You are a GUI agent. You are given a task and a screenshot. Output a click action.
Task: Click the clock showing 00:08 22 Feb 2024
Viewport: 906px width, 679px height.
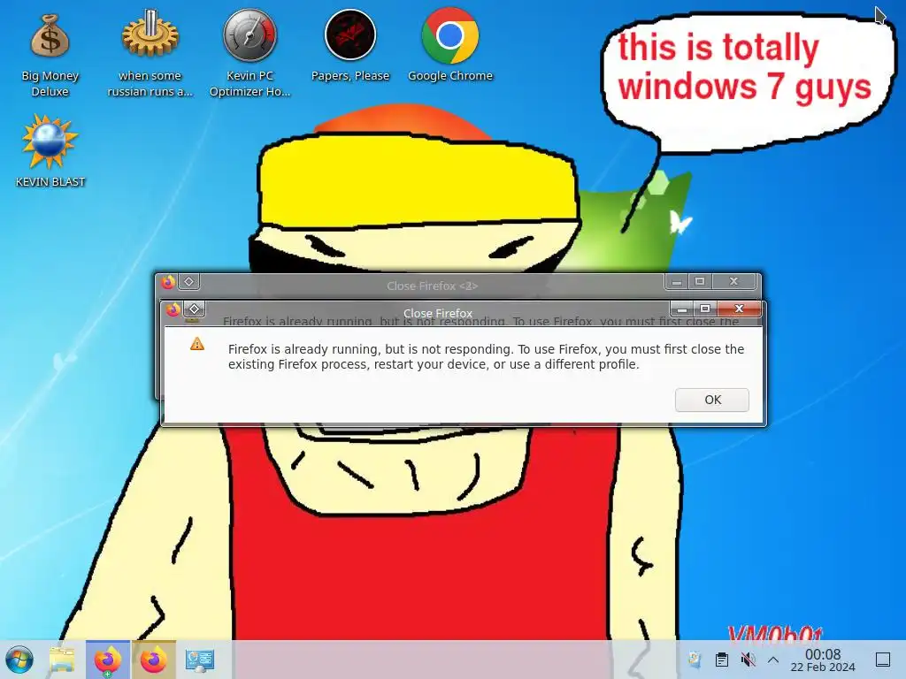[823, 660]
